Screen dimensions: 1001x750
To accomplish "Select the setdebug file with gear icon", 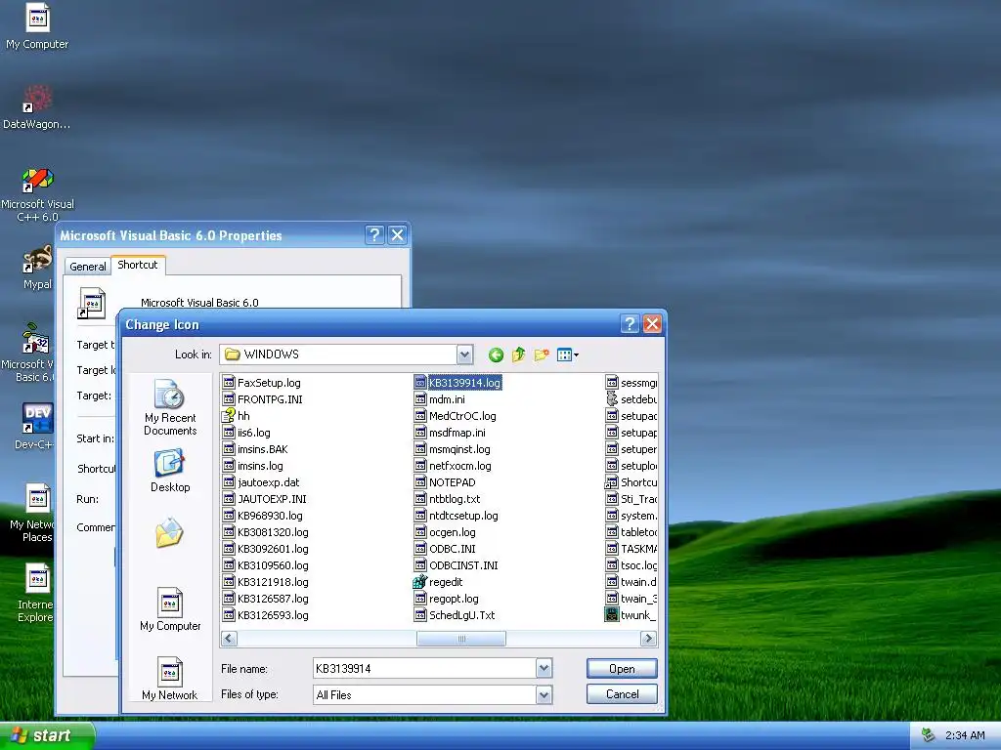I will click(631, 399).
